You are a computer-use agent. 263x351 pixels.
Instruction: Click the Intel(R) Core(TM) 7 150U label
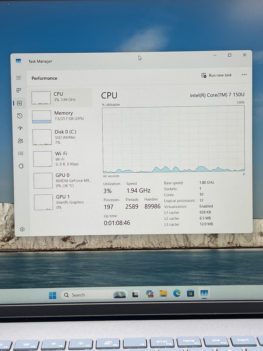point(217,95)
